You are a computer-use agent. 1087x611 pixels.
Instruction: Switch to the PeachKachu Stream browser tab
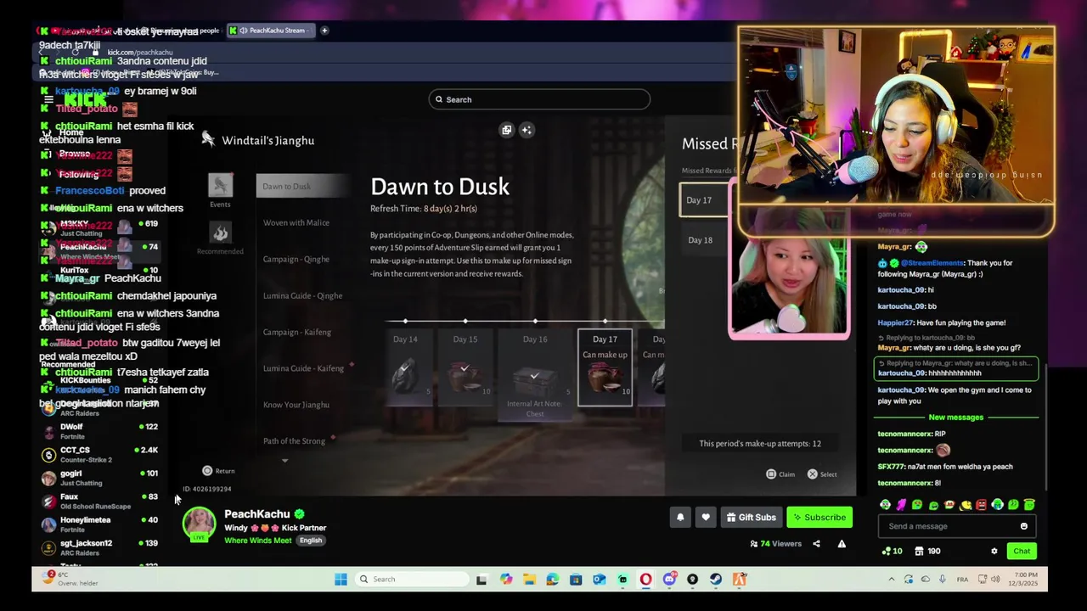pyautogui.click(x=269, y=31)
